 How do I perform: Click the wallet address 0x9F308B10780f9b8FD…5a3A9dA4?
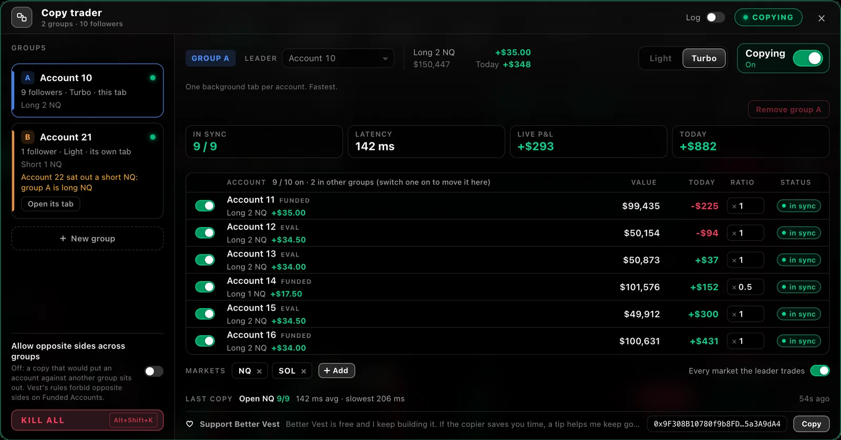[x=717, y=424]
